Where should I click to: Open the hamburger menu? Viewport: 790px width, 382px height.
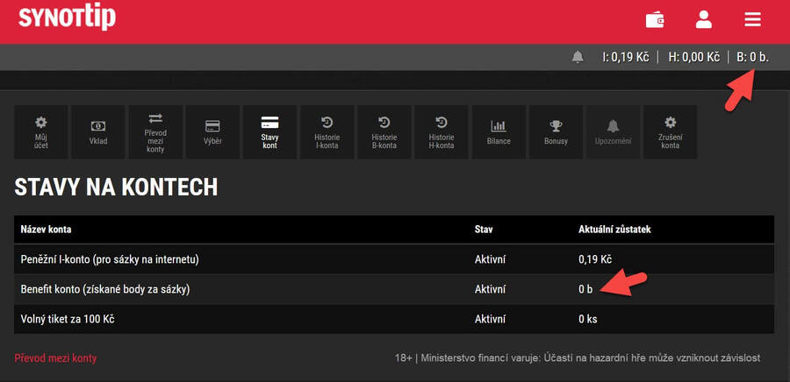point(752,19)
